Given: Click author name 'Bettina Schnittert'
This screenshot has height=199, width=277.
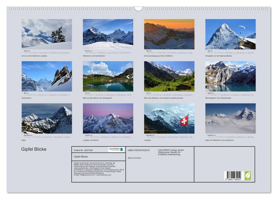Looking at the screenshot, I should coord(134,158).
